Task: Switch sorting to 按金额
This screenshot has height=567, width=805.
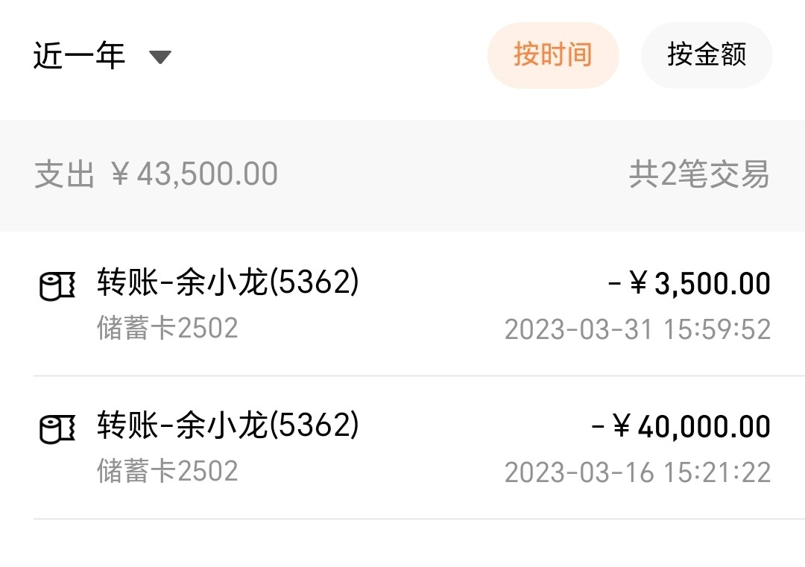Action: point(706,55)
